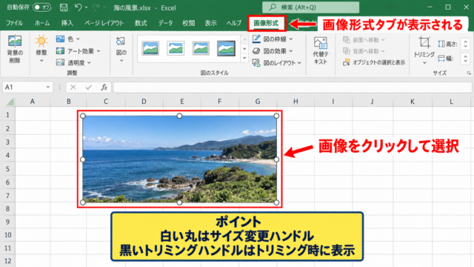This screenshot has width=474, height=267.
Task: Click the search box (検索)
Action: (x=311, y=7)
